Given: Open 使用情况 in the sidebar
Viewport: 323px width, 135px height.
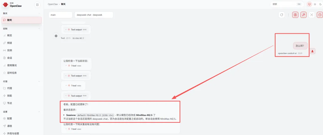Looking at the screenshot, I should coord(22,65).
